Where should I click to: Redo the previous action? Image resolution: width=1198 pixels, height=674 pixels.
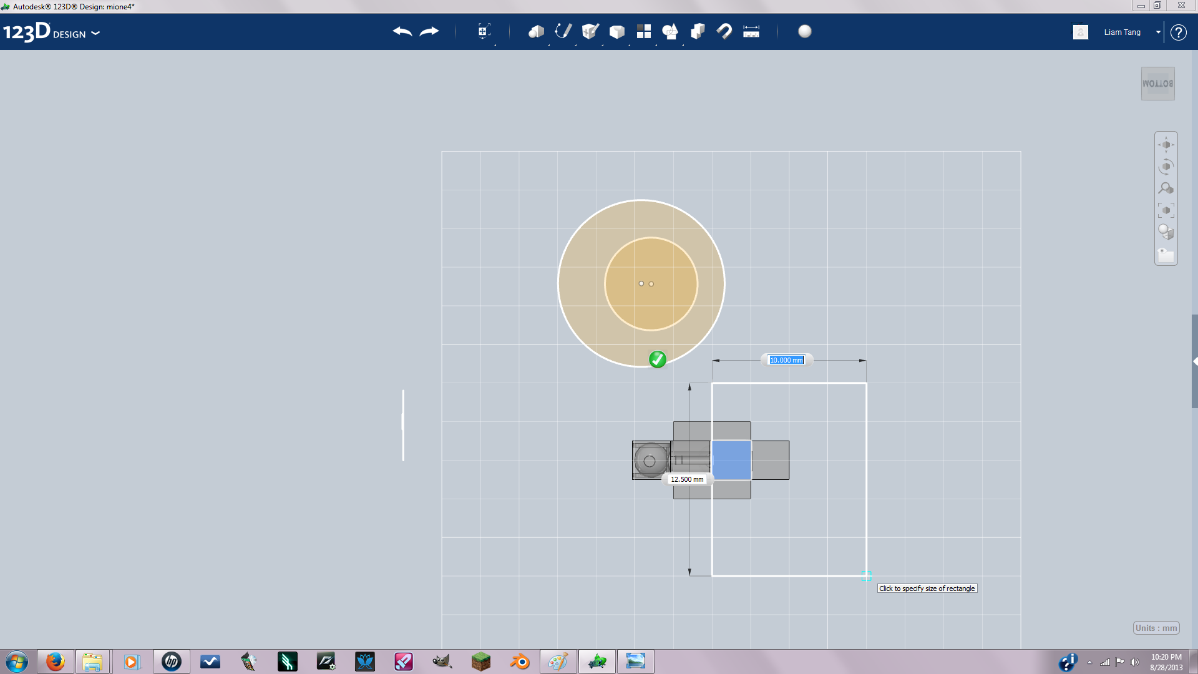click(x=429, y=31)
